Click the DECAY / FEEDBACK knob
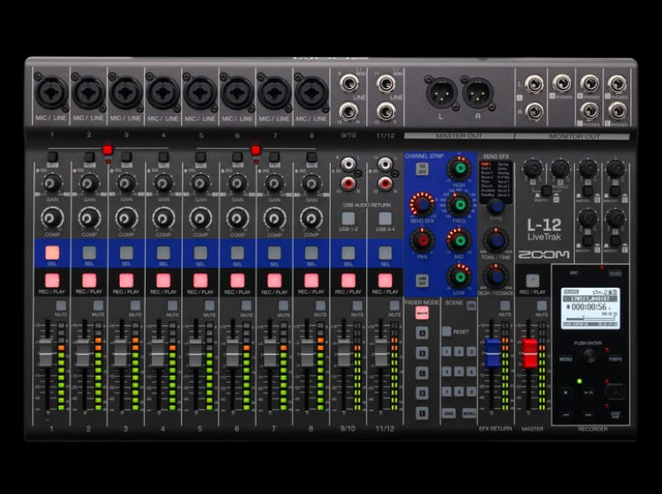 coord(495,276)
